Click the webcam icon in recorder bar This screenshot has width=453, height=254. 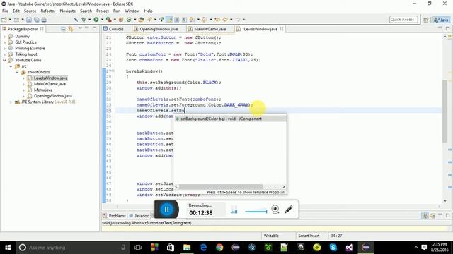(x=275, y=210)
